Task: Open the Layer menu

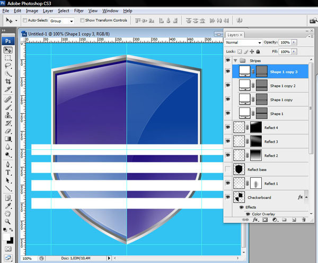Action: click(48, 11)
